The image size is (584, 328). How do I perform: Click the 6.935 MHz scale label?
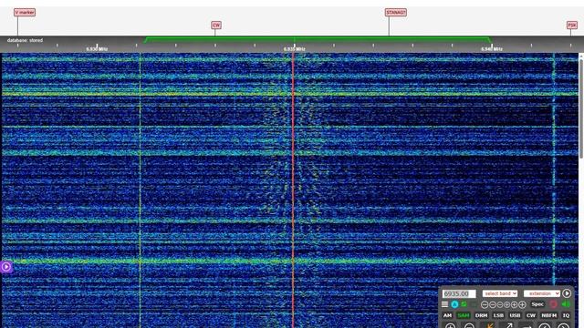(x=294, y=49)
